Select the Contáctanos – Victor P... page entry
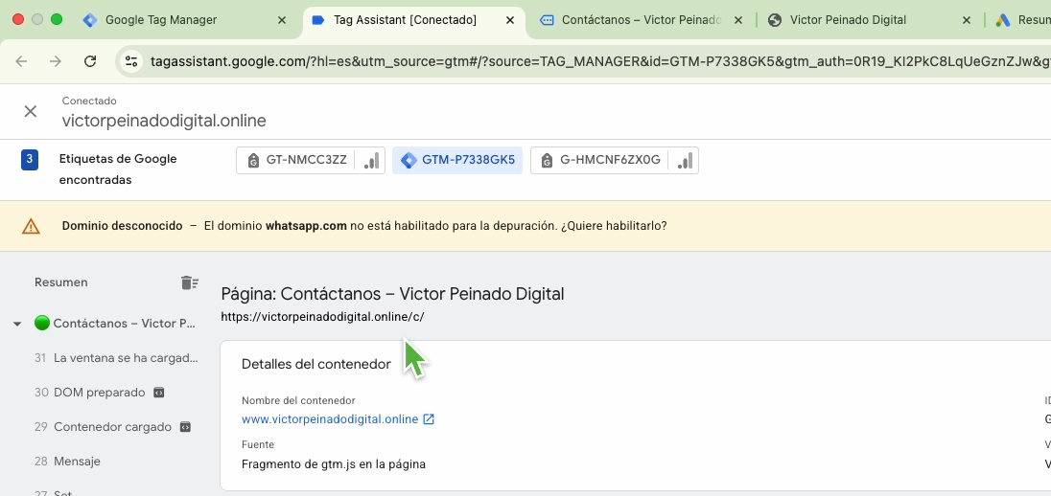 pyautogui.click(x=124, y=324)
